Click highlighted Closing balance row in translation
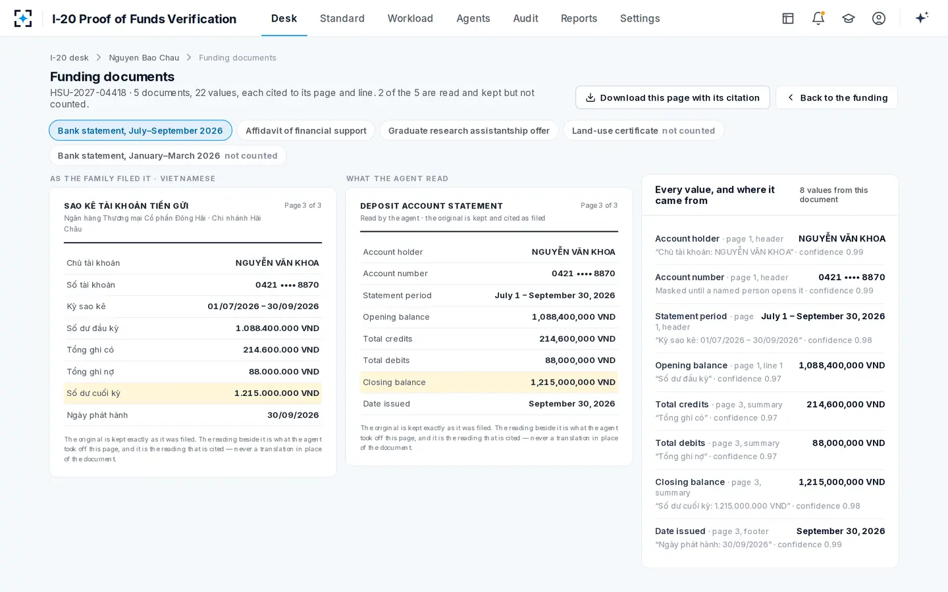 [x=489, y=382]
